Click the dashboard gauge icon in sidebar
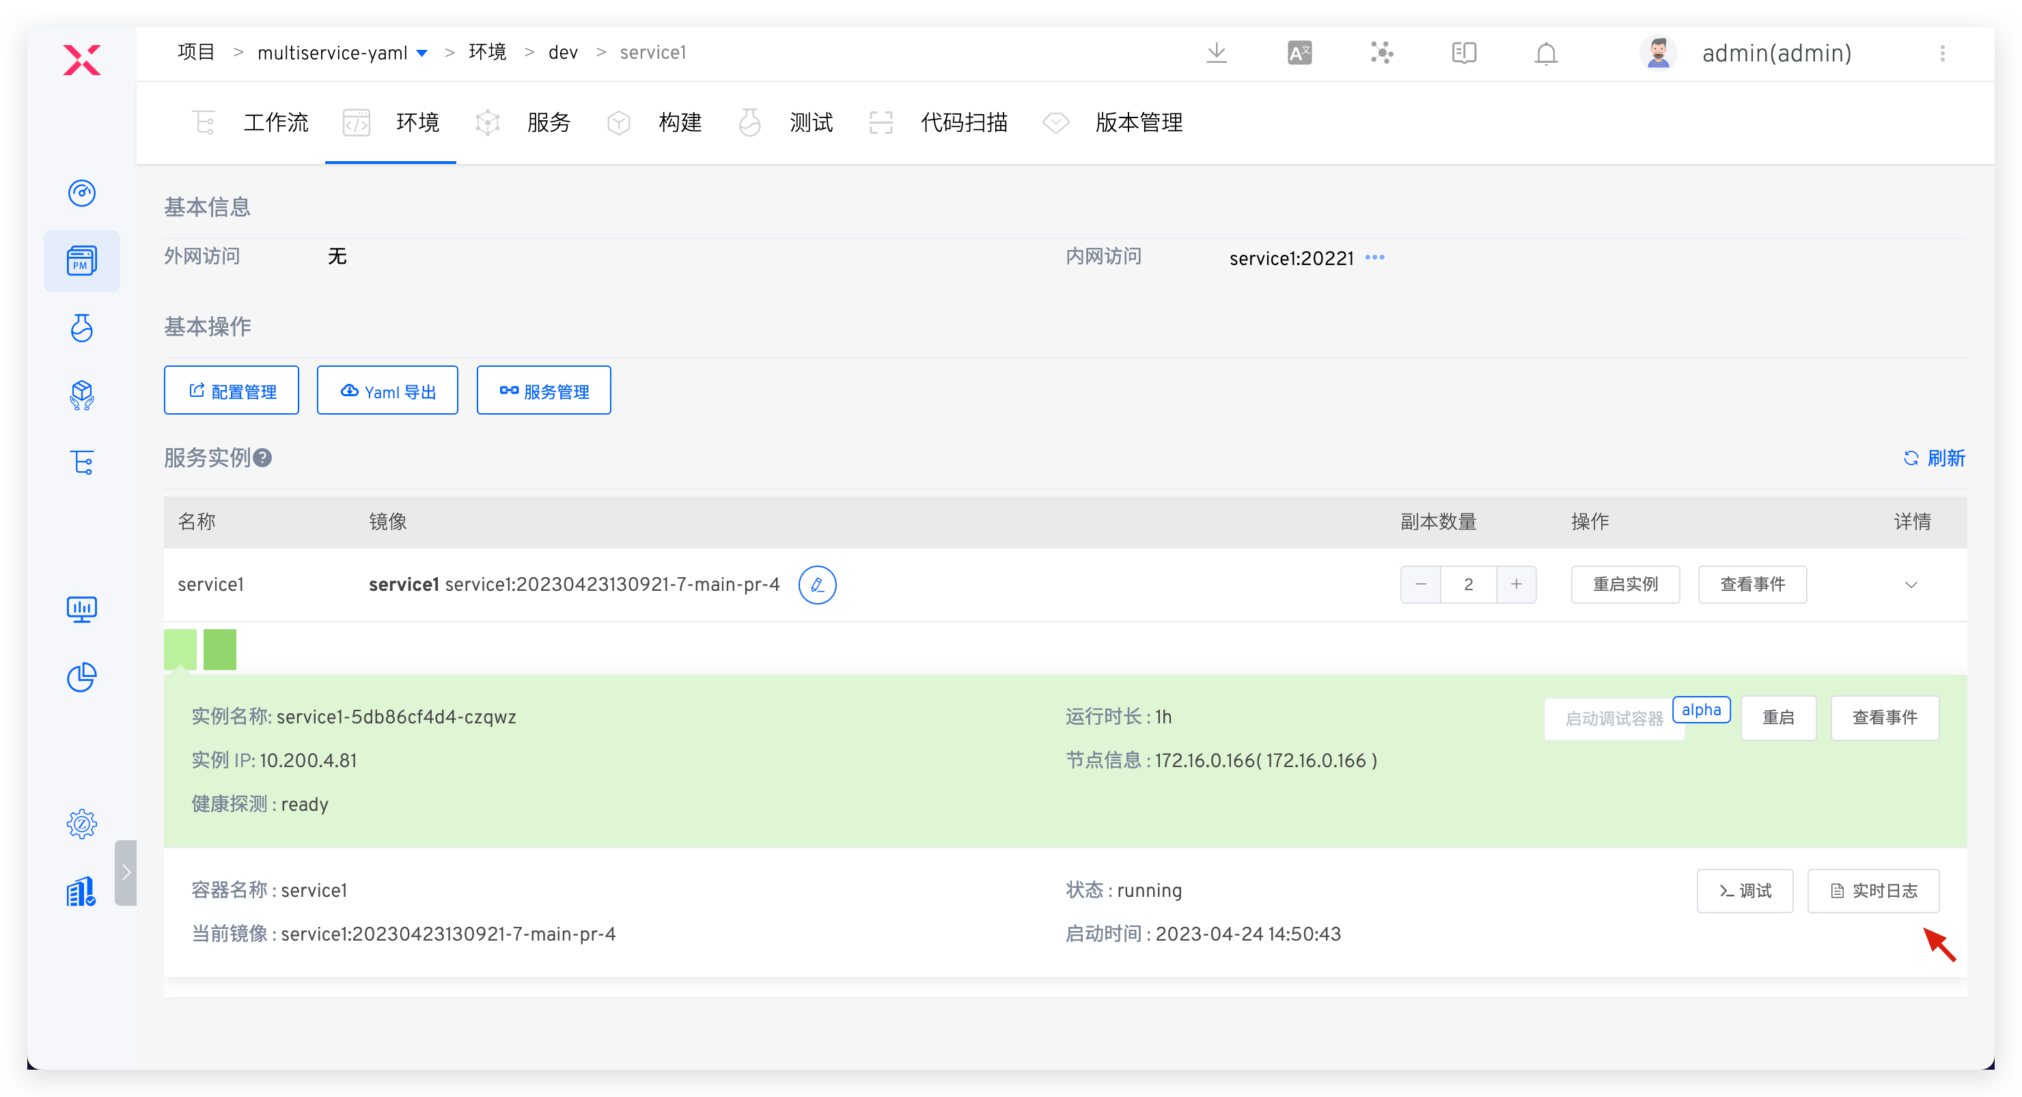The width and height of the screenshot is (2022, 1097). coord(82,193)
